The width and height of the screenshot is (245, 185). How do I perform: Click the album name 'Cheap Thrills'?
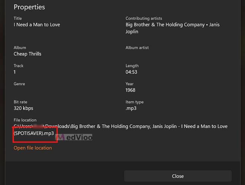[x=27, y=54]
